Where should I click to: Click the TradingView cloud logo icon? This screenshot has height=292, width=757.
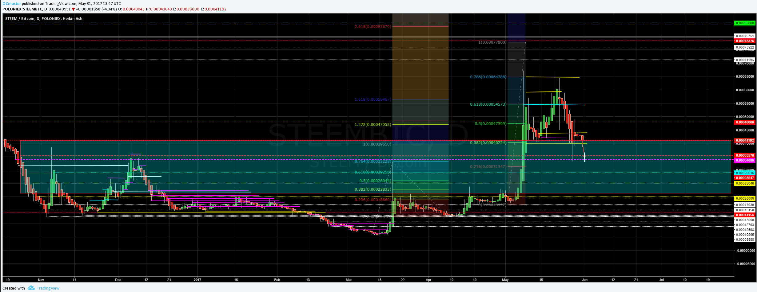coord(31,288)
